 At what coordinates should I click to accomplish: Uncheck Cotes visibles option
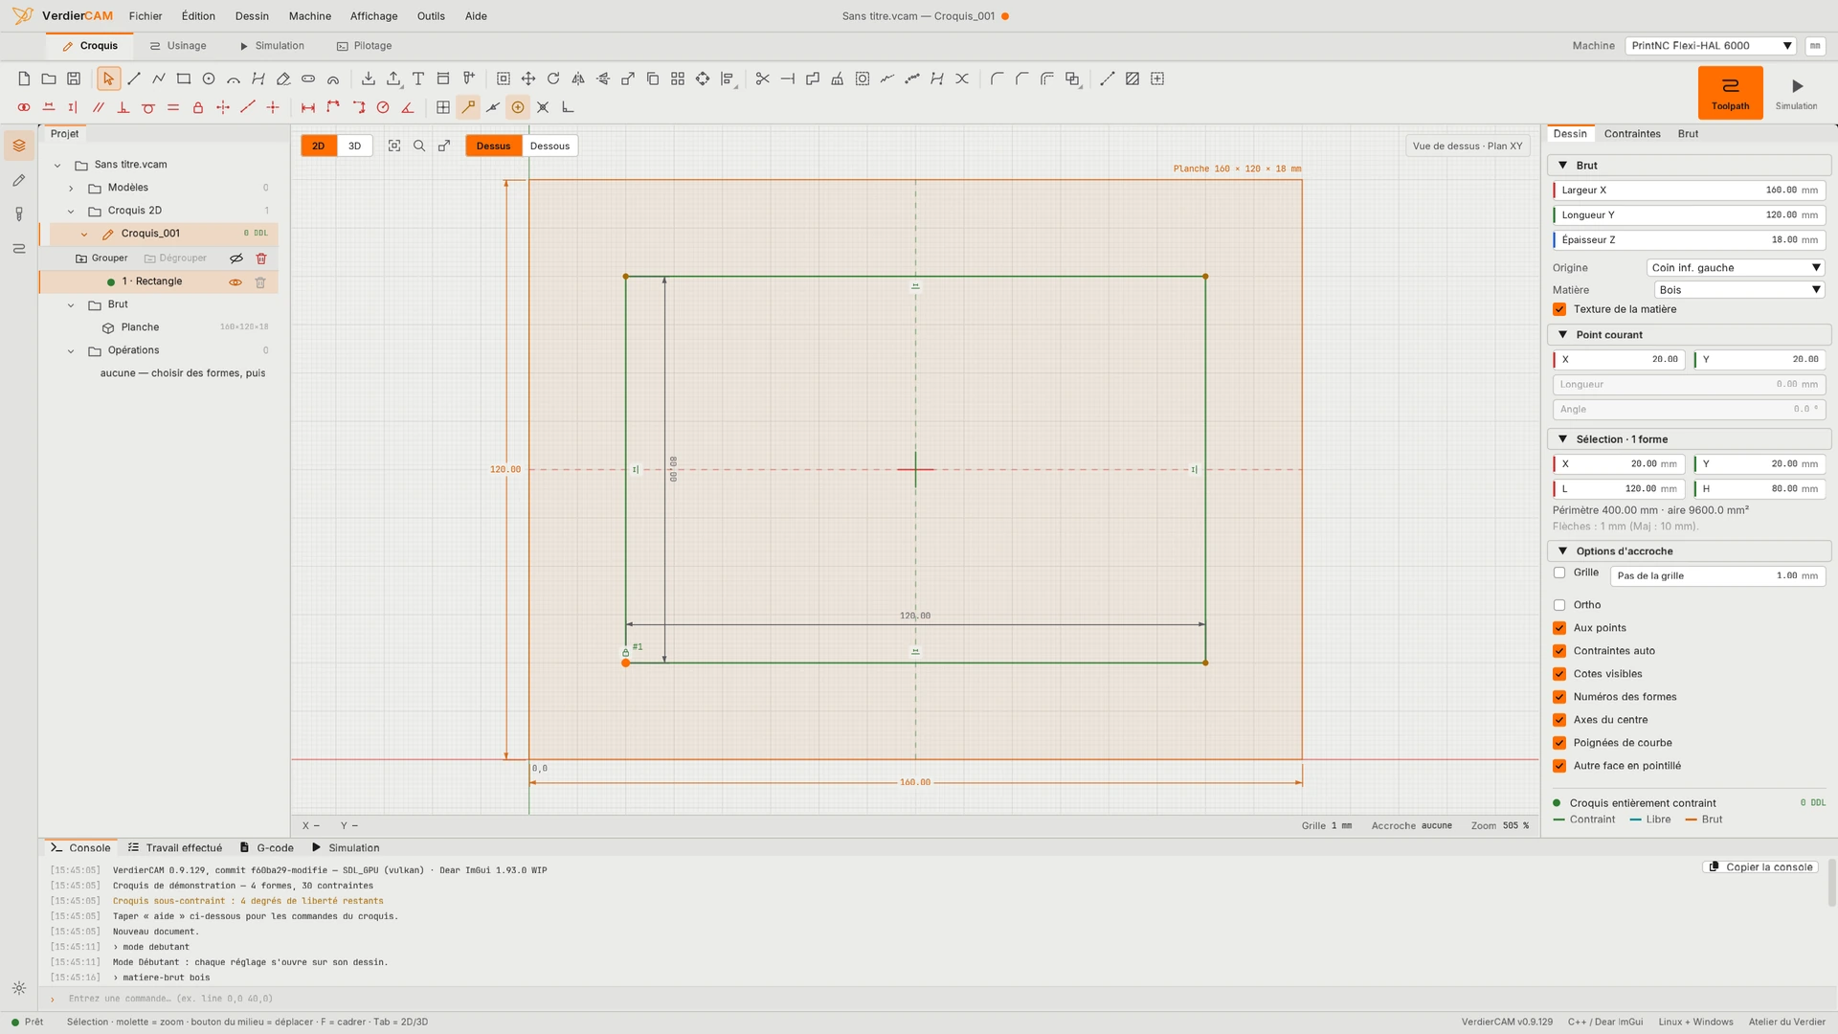[x=1559, y=674]
